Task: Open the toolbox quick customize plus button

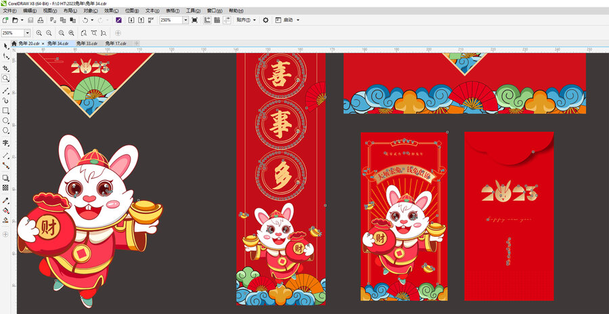Action: pyautogui.click(x=5, y=234)
